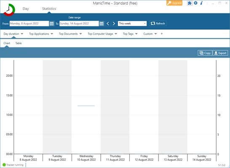Screen dimensions: 230x168
Task: Click the Saturday 13 August 2022 label
Action: click(173, 158)
